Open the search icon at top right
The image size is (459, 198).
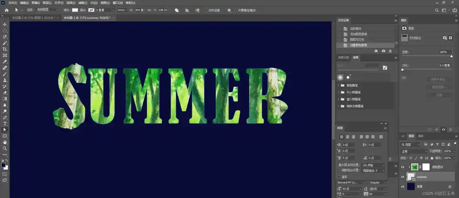[x=437, y=10]
